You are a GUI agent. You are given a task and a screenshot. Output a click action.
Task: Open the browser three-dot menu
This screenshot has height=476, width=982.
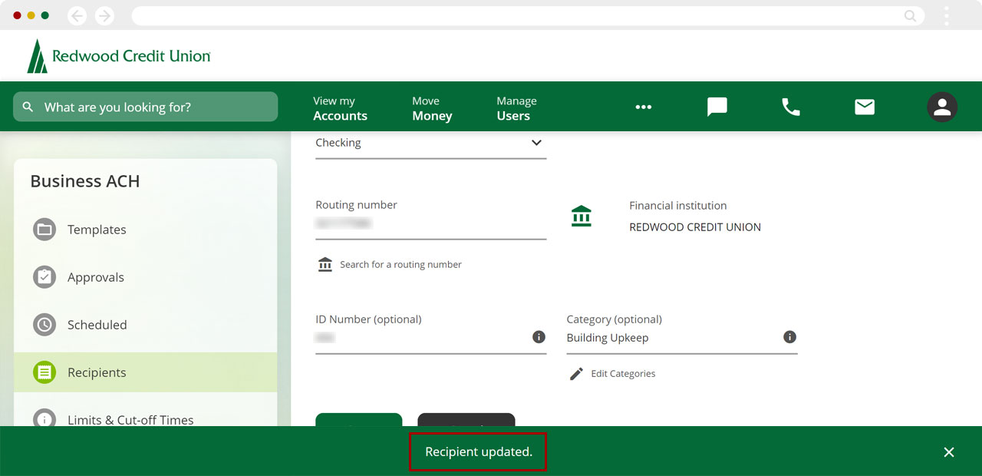[x=947, y=15]
